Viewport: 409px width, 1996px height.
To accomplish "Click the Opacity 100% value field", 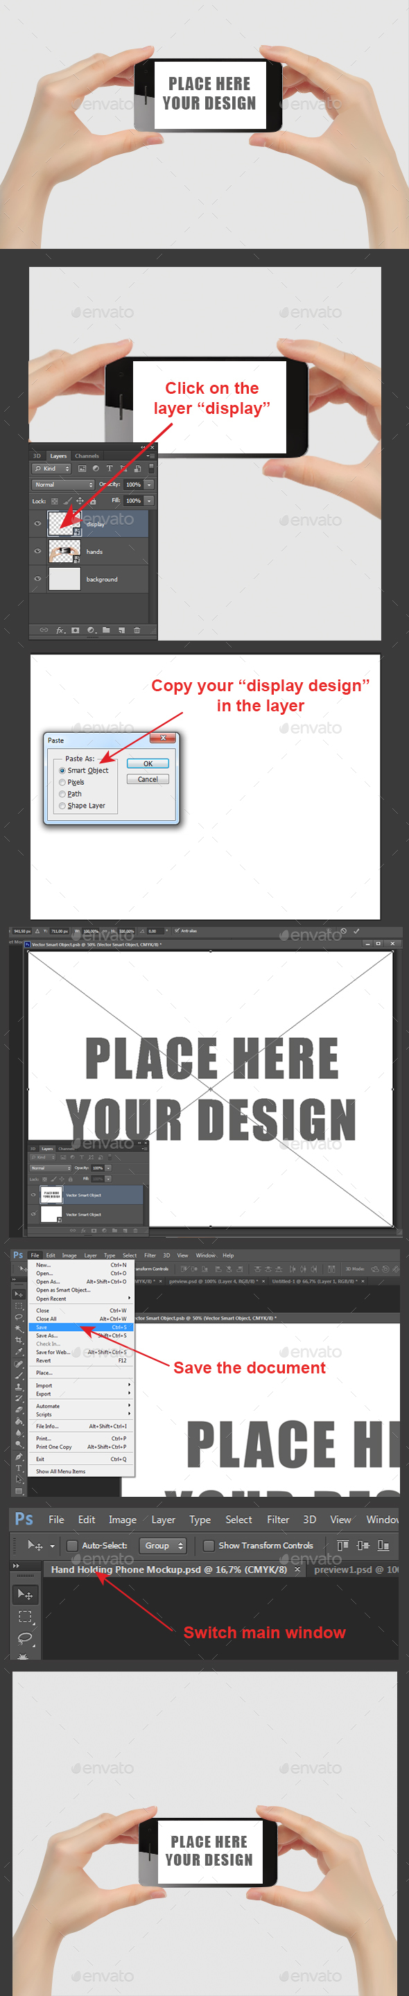I will (x=134, y=485).
